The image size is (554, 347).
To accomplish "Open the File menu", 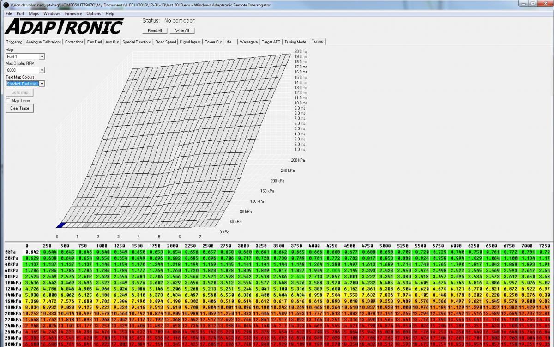I will (x=9, y=14).
